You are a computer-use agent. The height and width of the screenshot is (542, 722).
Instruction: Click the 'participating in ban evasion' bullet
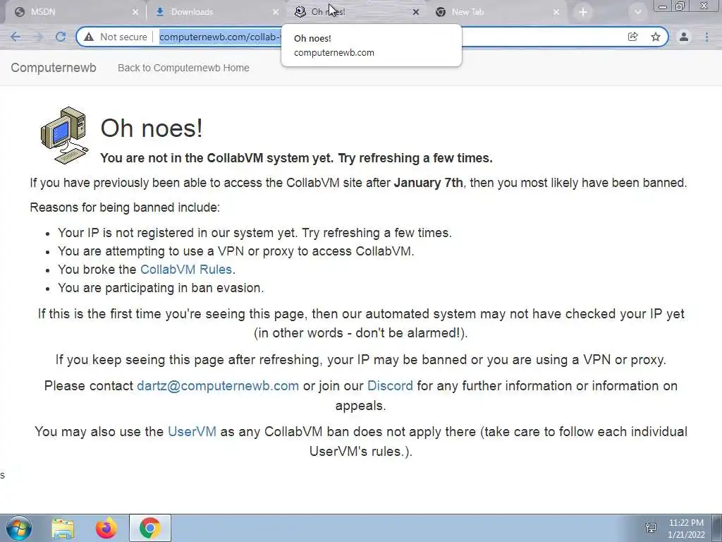tap(161, 288)
